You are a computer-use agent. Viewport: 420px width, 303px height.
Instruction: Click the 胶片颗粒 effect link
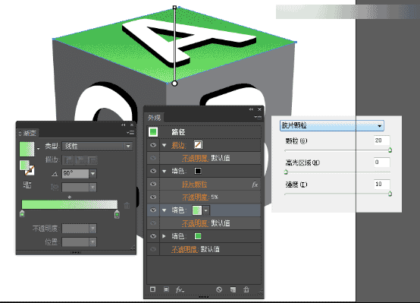tap(195, 185)
